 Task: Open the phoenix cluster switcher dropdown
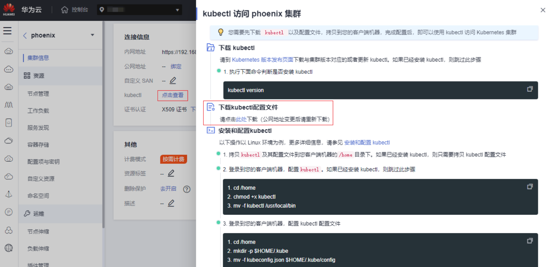pos(92,35)
